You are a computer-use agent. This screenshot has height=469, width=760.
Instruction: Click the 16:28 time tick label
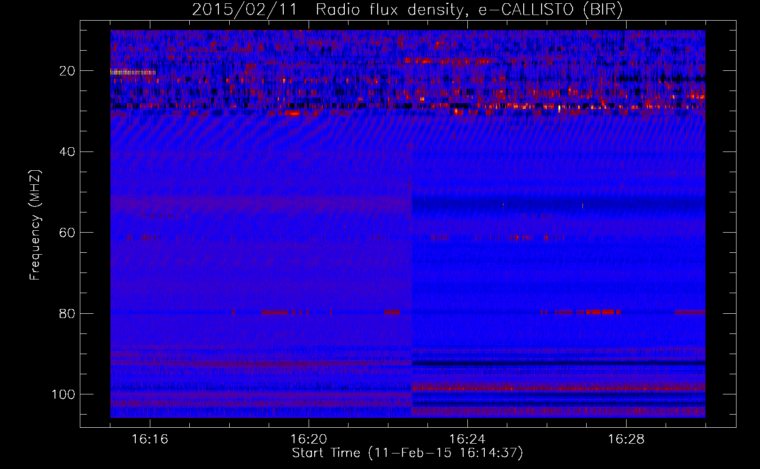[x=626, y=439]
